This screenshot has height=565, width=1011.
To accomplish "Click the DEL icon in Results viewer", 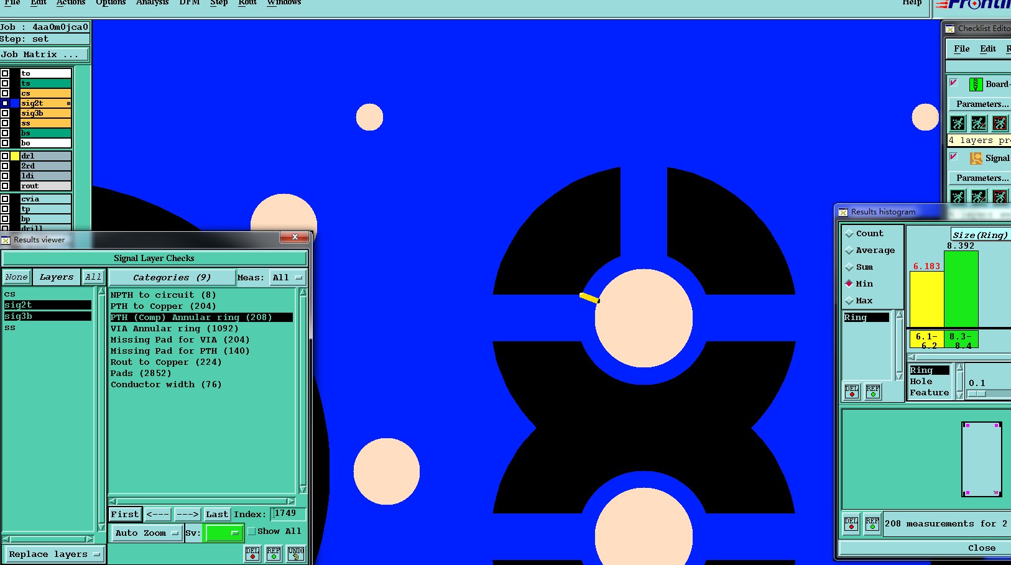I will 252,553.
